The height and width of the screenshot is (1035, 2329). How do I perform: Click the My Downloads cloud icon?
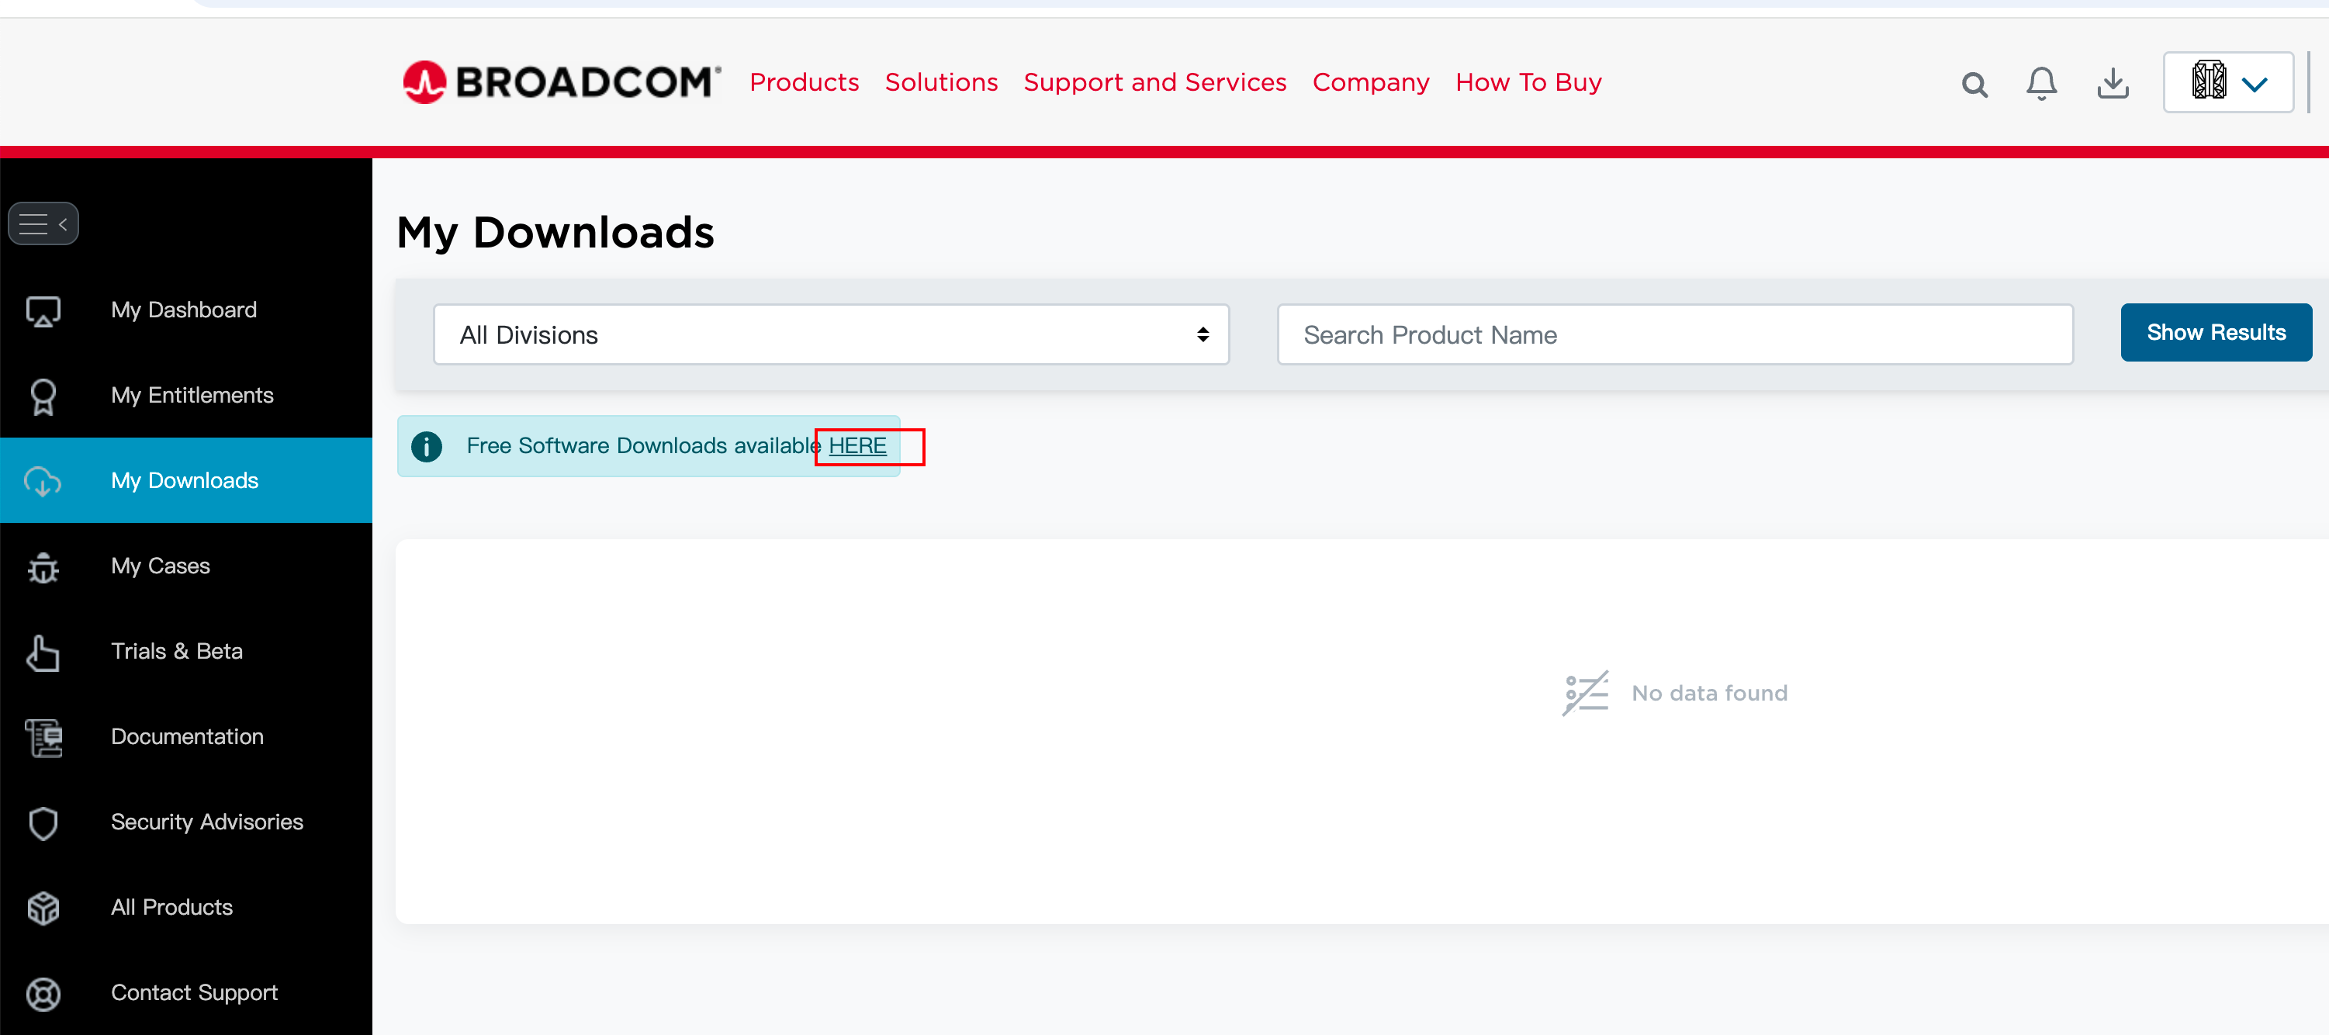(43, 481)
